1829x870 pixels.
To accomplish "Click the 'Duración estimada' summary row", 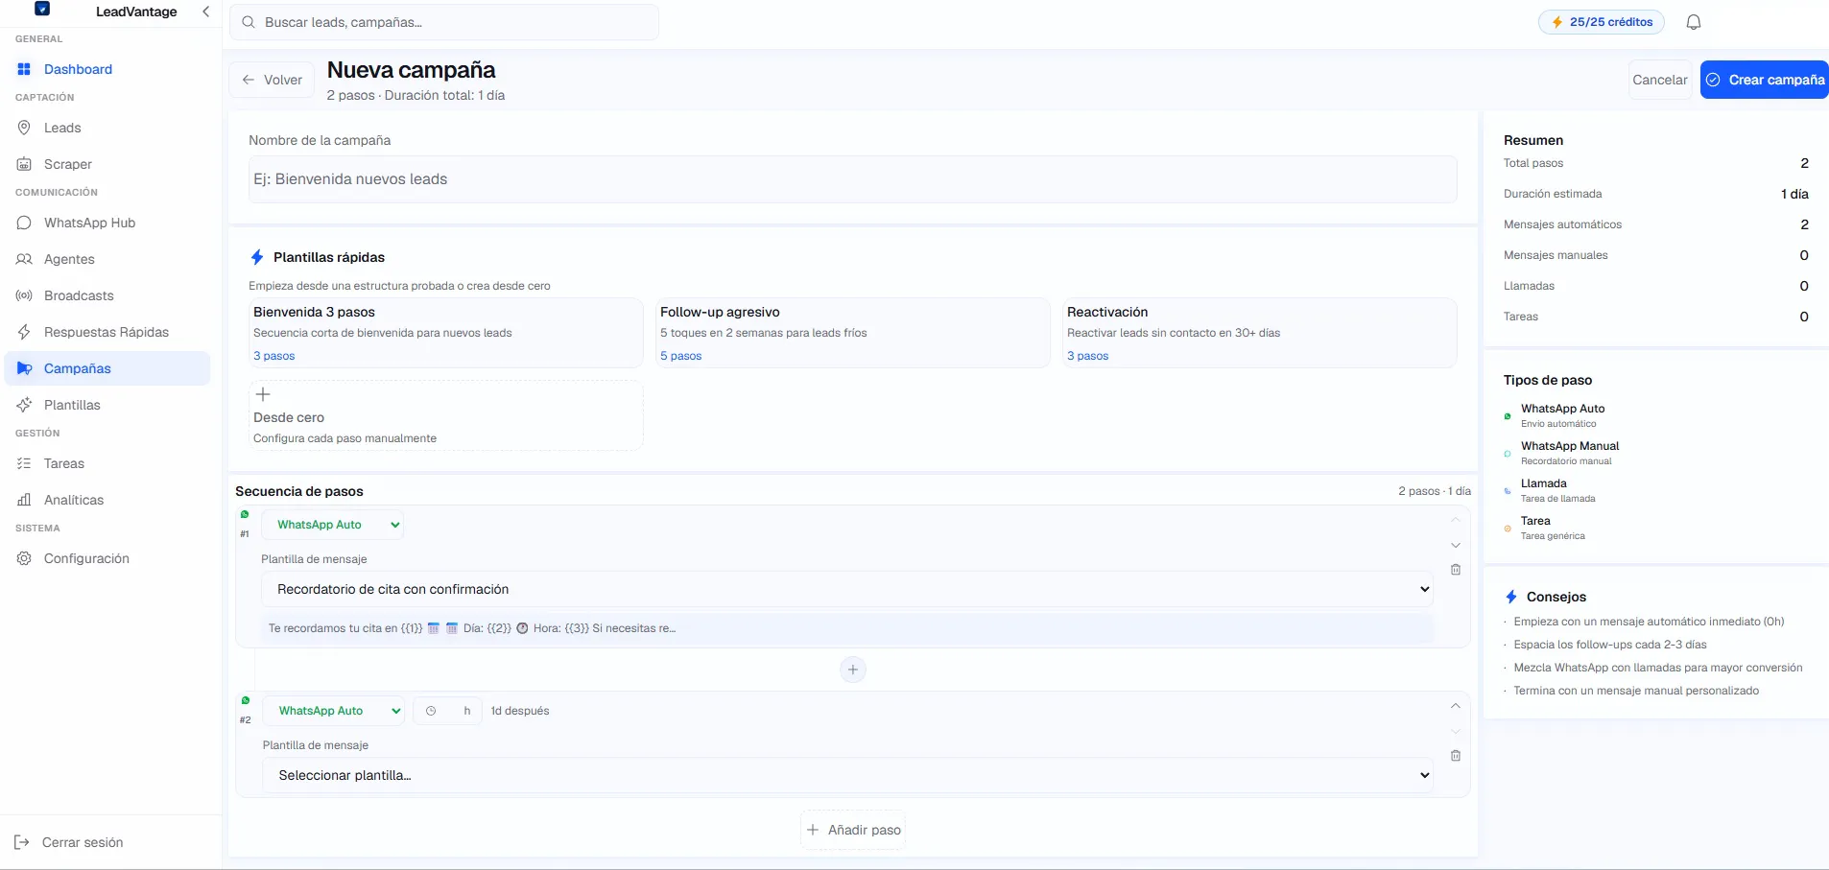I will pyautogui.click(x=1655, y=194).
